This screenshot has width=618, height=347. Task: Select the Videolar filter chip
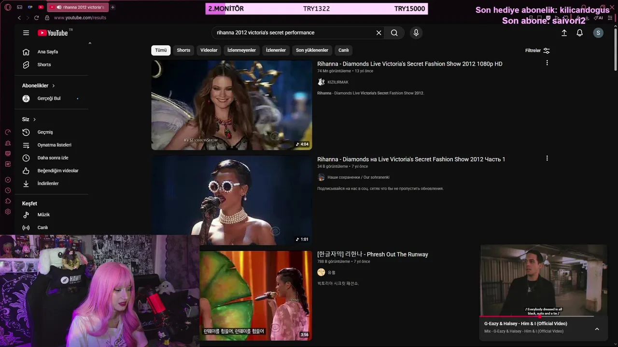pyautogui.click(x=209, y=50)
